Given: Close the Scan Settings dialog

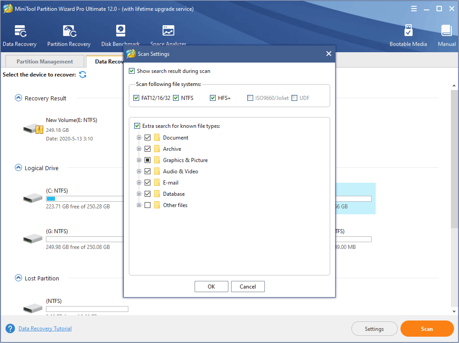Looking at the screenshot, I should point(329,54).
